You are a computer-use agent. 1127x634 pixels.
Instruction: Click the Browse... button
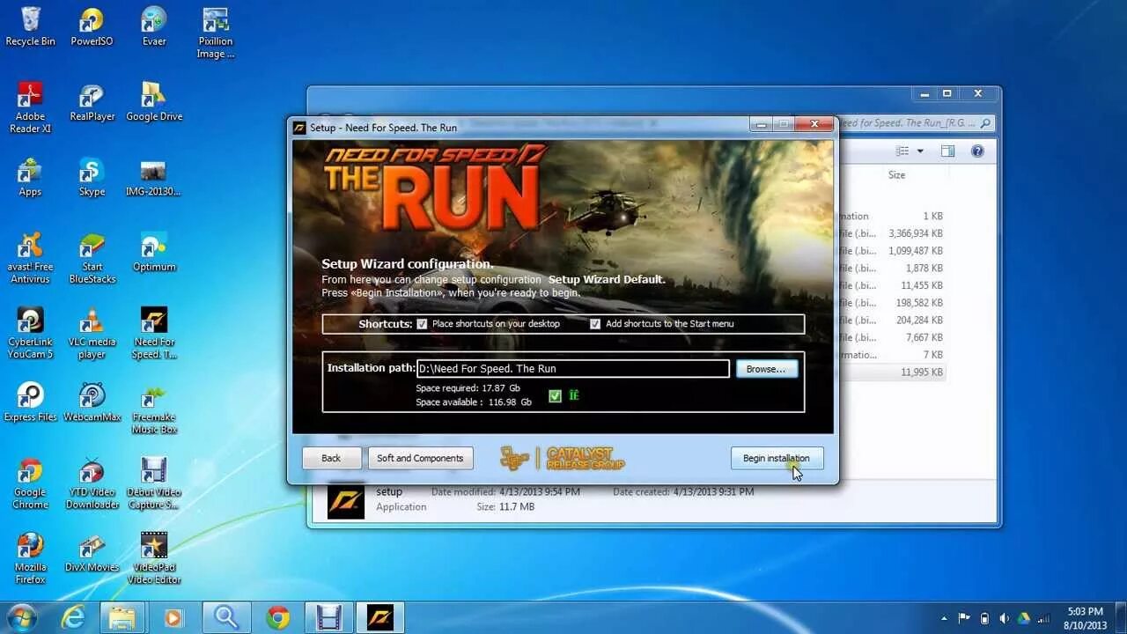tap(766, 369)
